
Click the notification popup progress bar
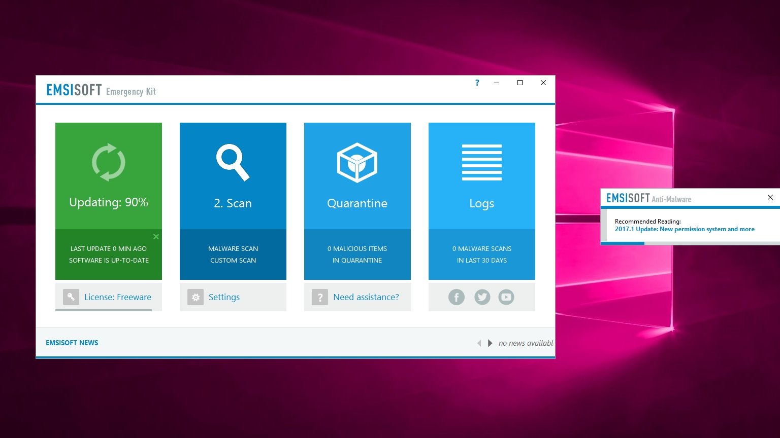690,243
